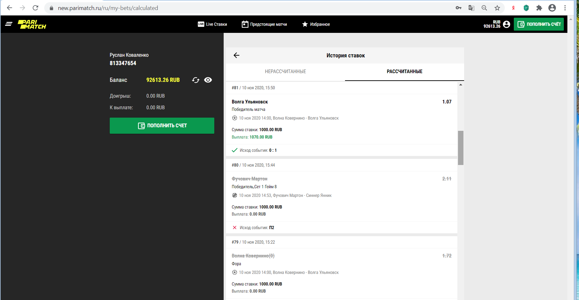Bookmark this page with the star icon

click(497, 8)
